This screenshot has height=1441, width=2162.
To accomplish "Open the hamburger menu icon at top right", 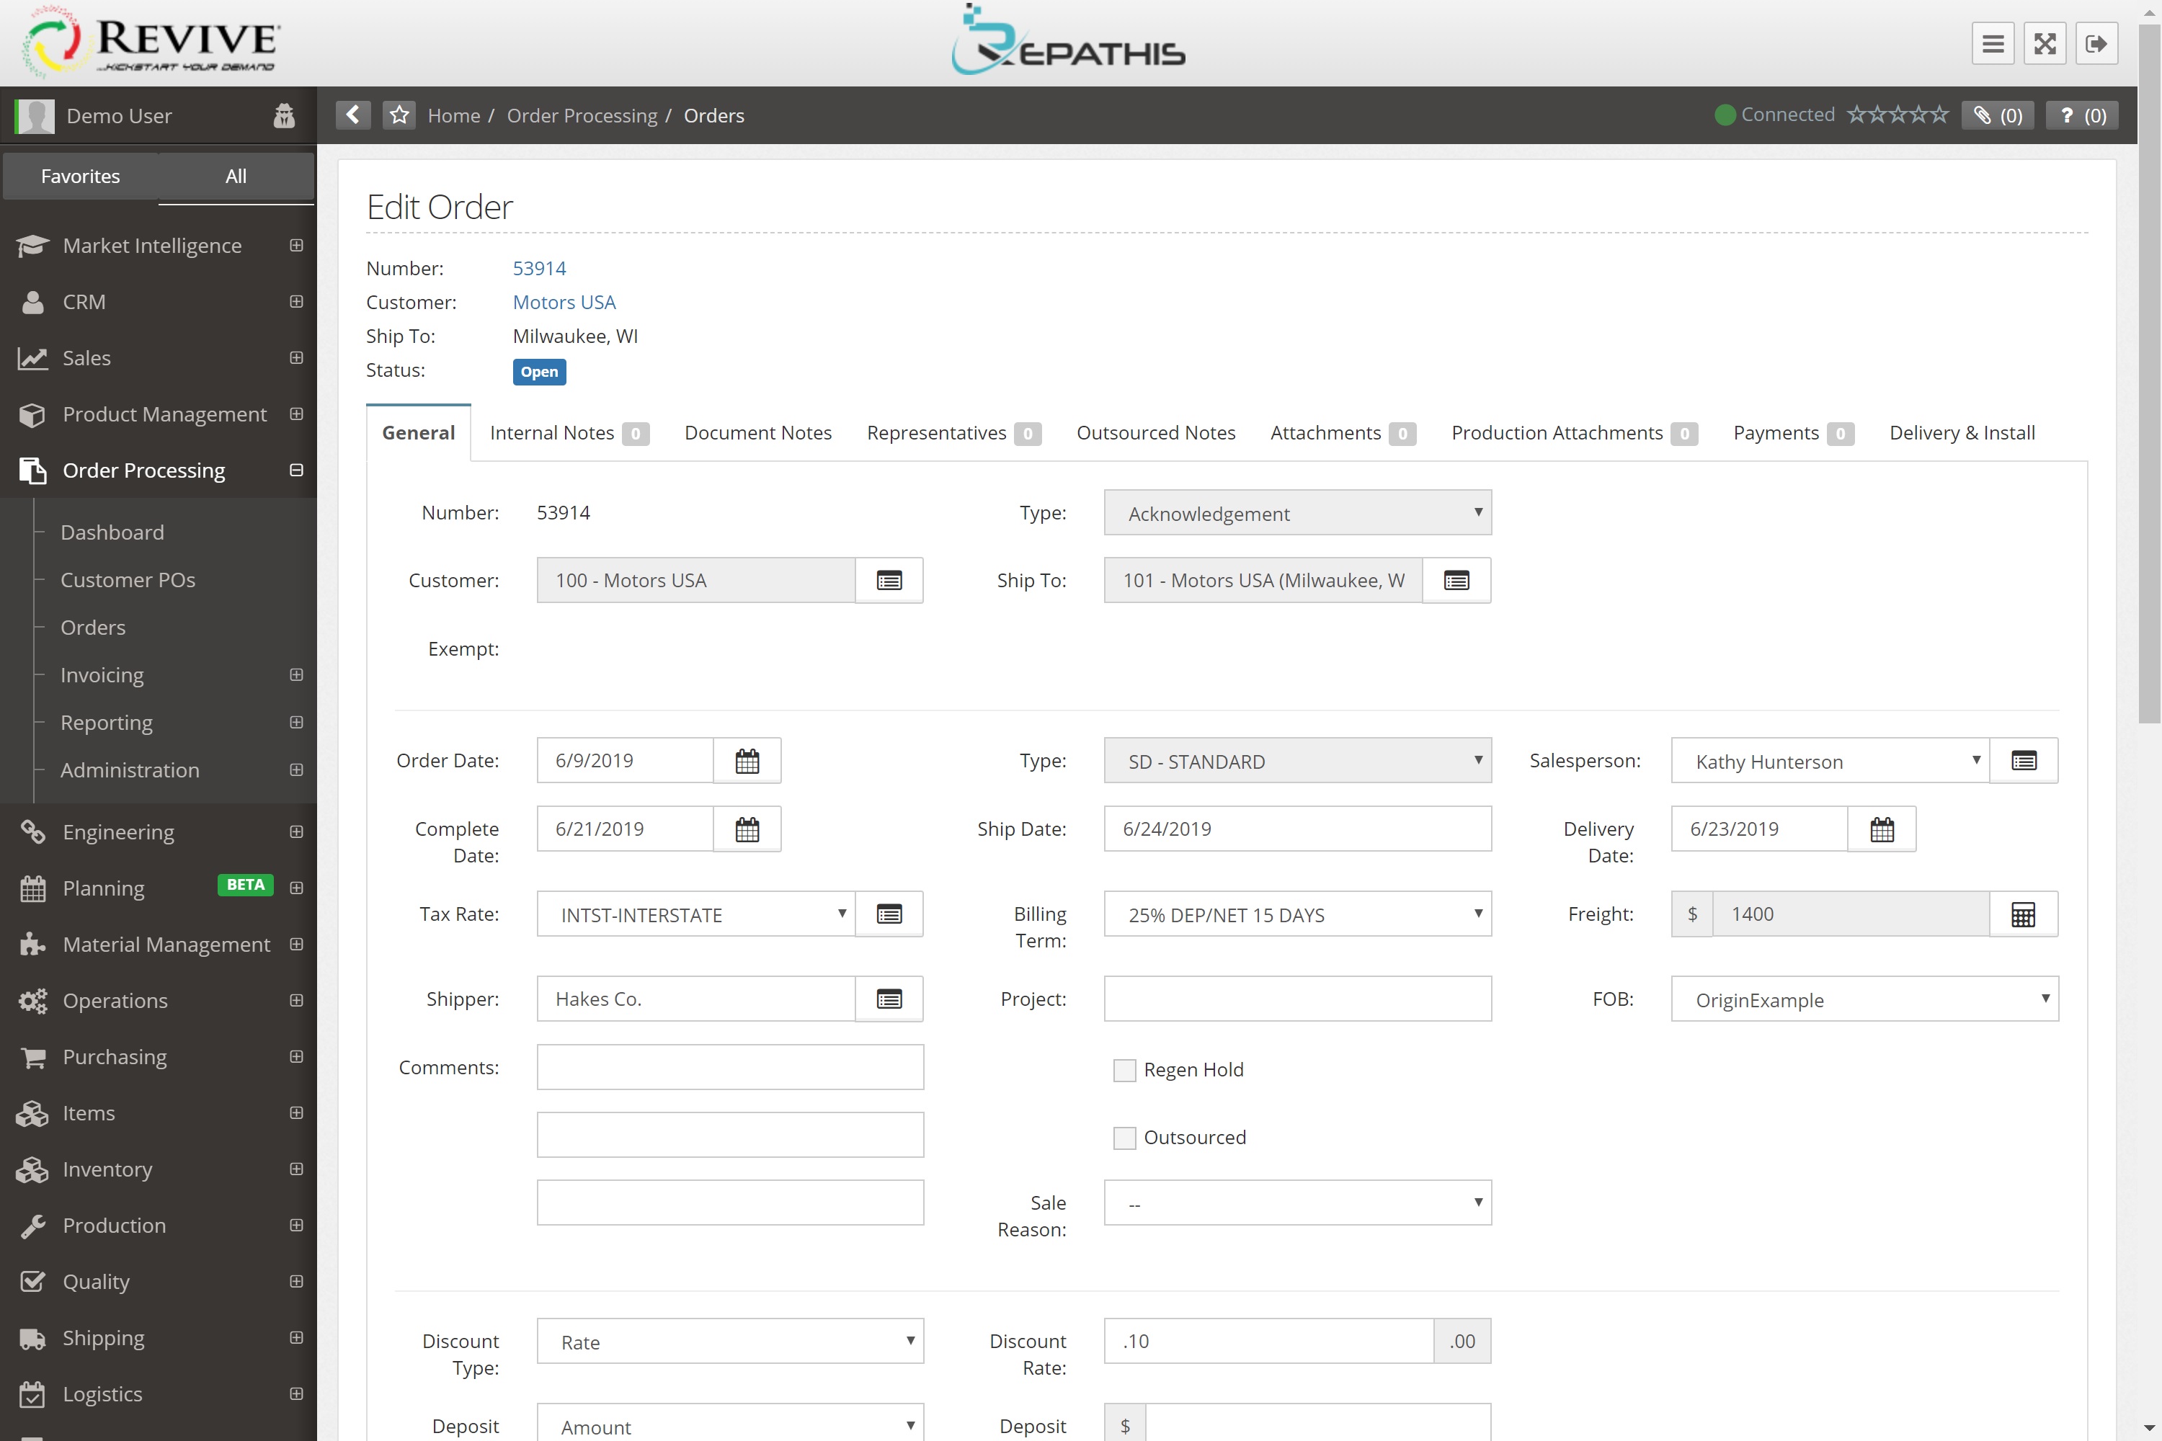I will [1993, 43].
